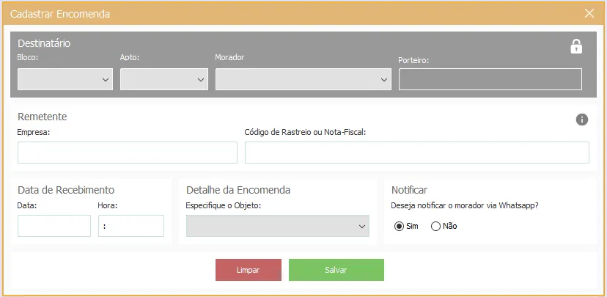Click the info icon in Remetente section

click(x=582, y=120)
